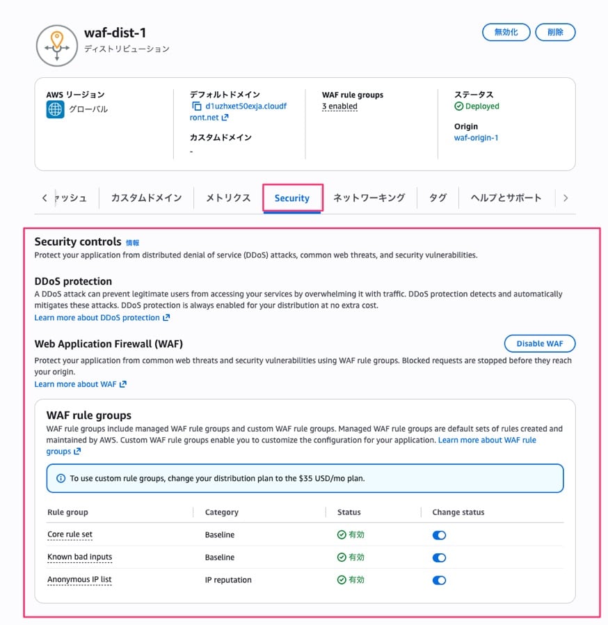Click the status check icon for Anonymous IP list

pos(342,580)
